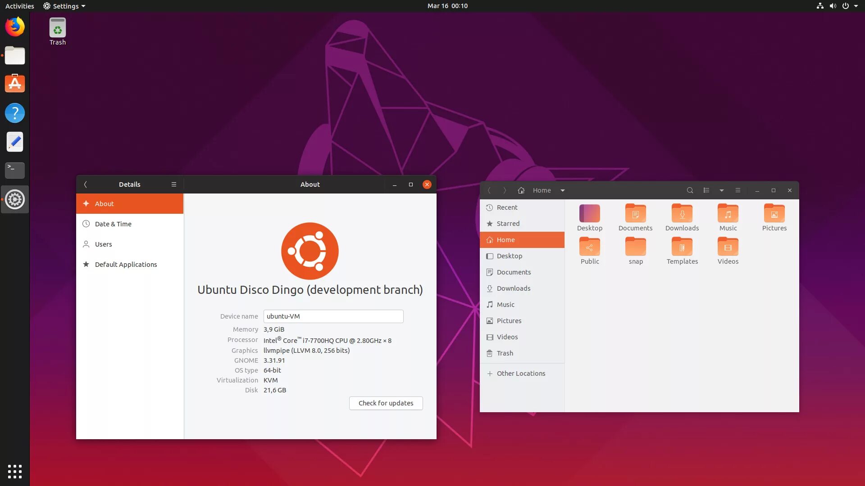Viewport: 865px width, 486px height.
Task: Open Other Locations in Files sidebar
Action: click(521, 373)
